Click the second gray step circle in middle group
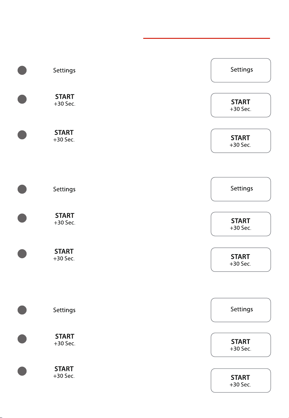The image size is (289, 418). click(22, 218)
